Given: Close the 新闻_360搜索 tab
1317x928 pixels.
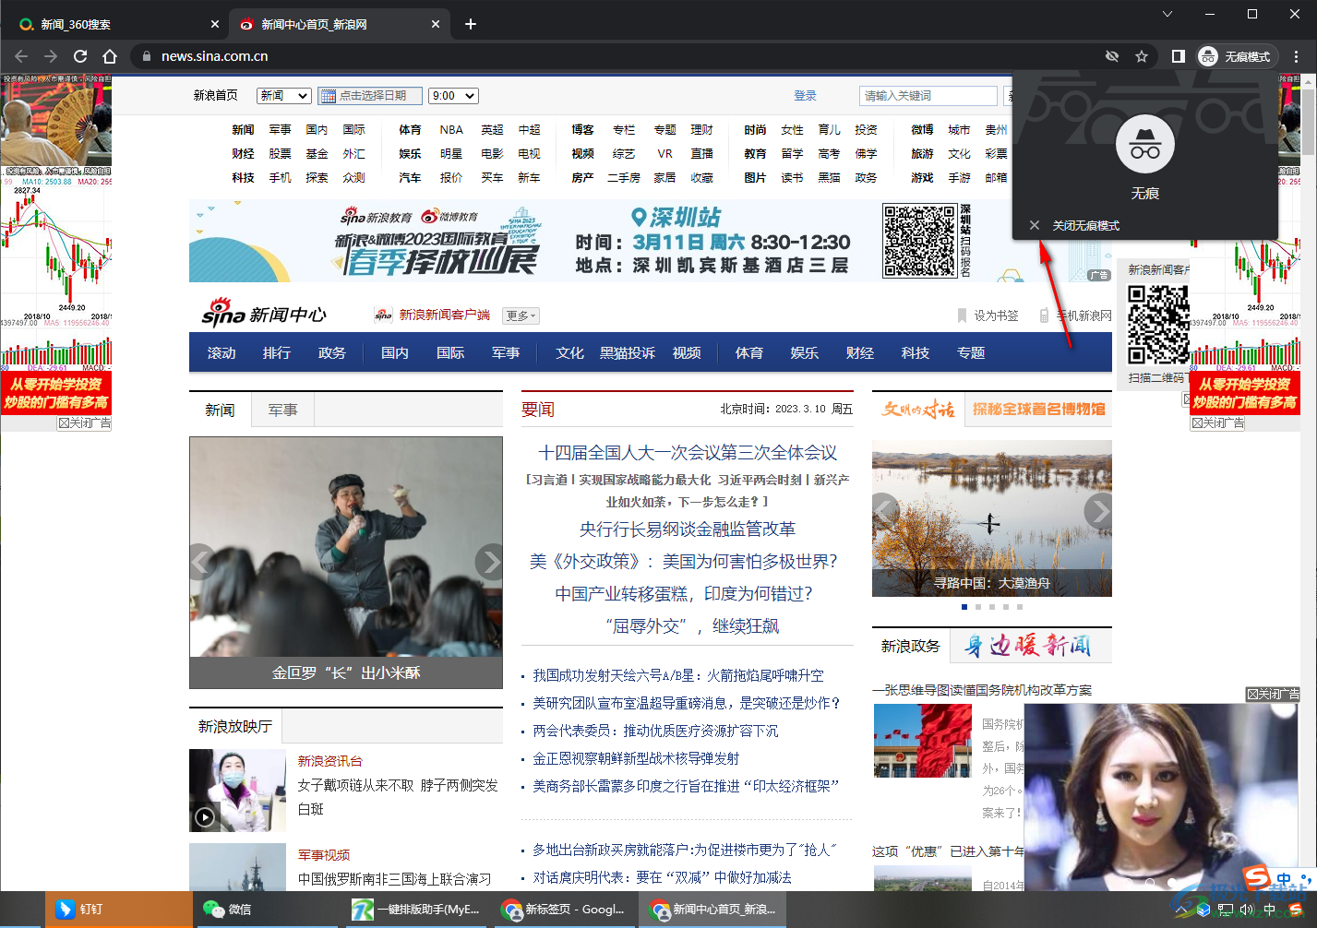Looking at the screenshot, I should [x=215, y=24].
